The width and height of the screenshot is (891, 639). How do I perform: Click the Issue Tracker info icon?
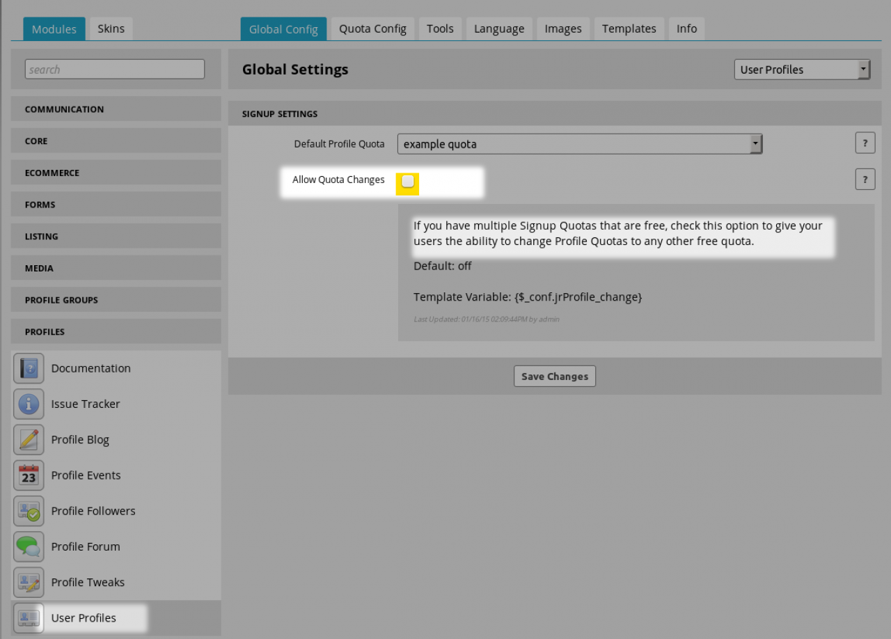pyautogui.click(x=29, y=404)
